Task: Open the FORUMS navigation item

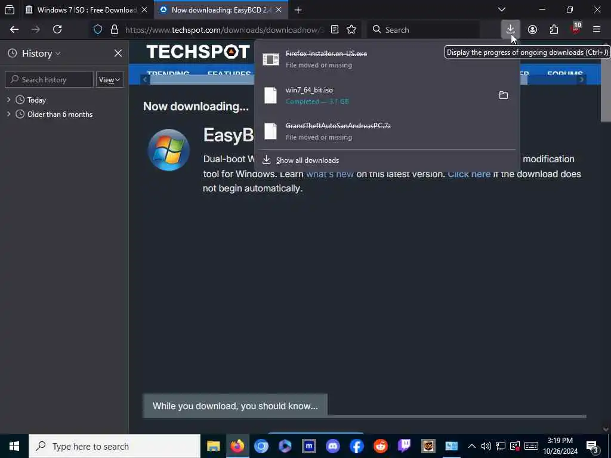Action: (564, 73)
